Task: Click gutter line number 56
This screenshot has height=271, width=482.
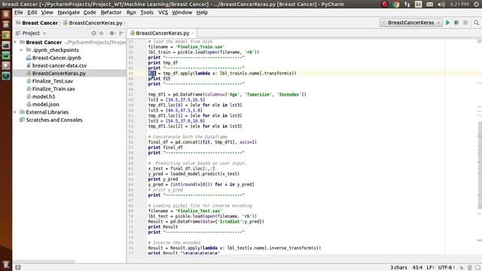Action: coord(130,142)
